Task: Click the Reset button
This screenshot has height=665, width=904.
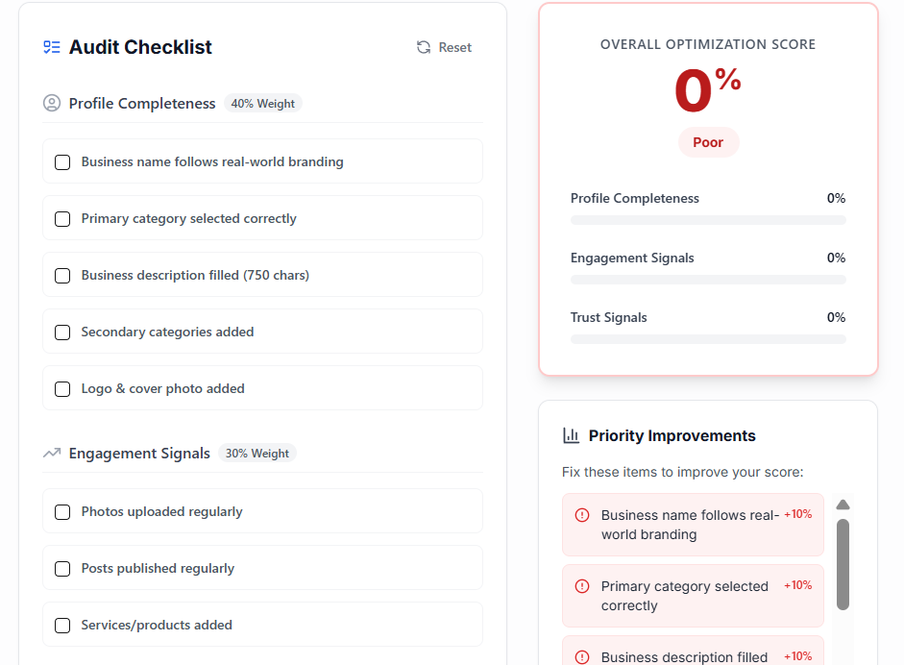Action: [x=444, y=46]
